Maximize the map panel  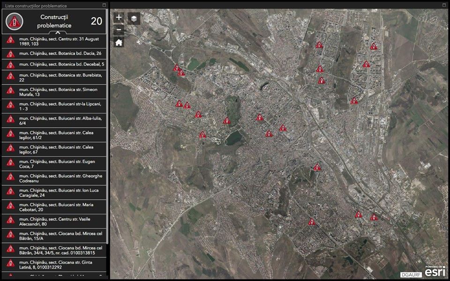[x=444, y=5]
